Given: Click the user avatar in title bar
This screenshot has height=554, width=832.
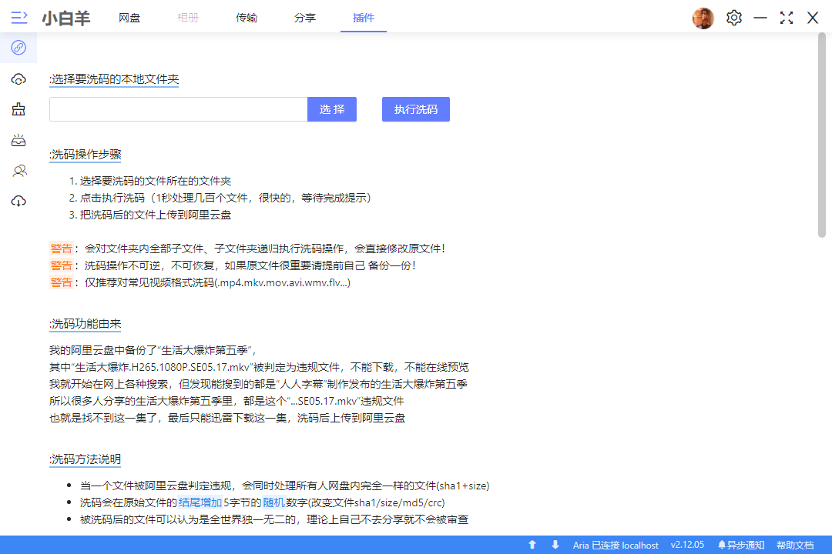Looking at the screenshot, I should 703,18.
